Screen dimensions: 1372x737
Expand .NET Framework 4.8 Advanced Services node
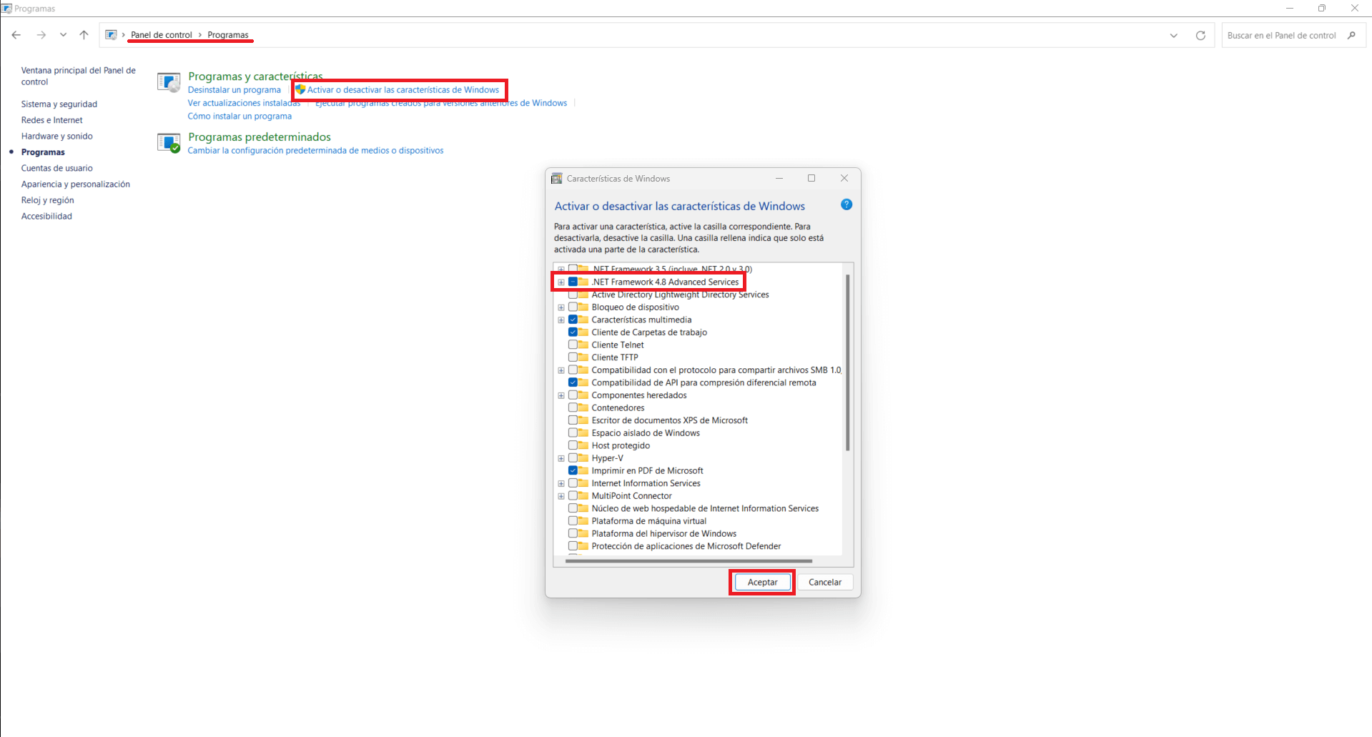(561, 282)
